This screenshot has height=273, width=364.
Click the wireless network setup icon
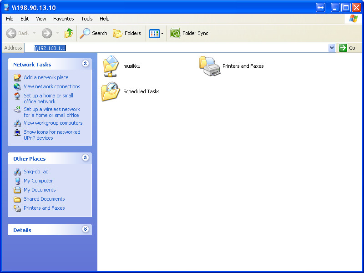point(17,109)
